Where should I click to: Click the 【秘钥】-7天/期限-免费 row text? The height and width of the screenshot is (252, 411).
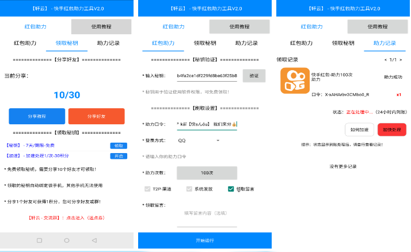[x=30, y=146]
